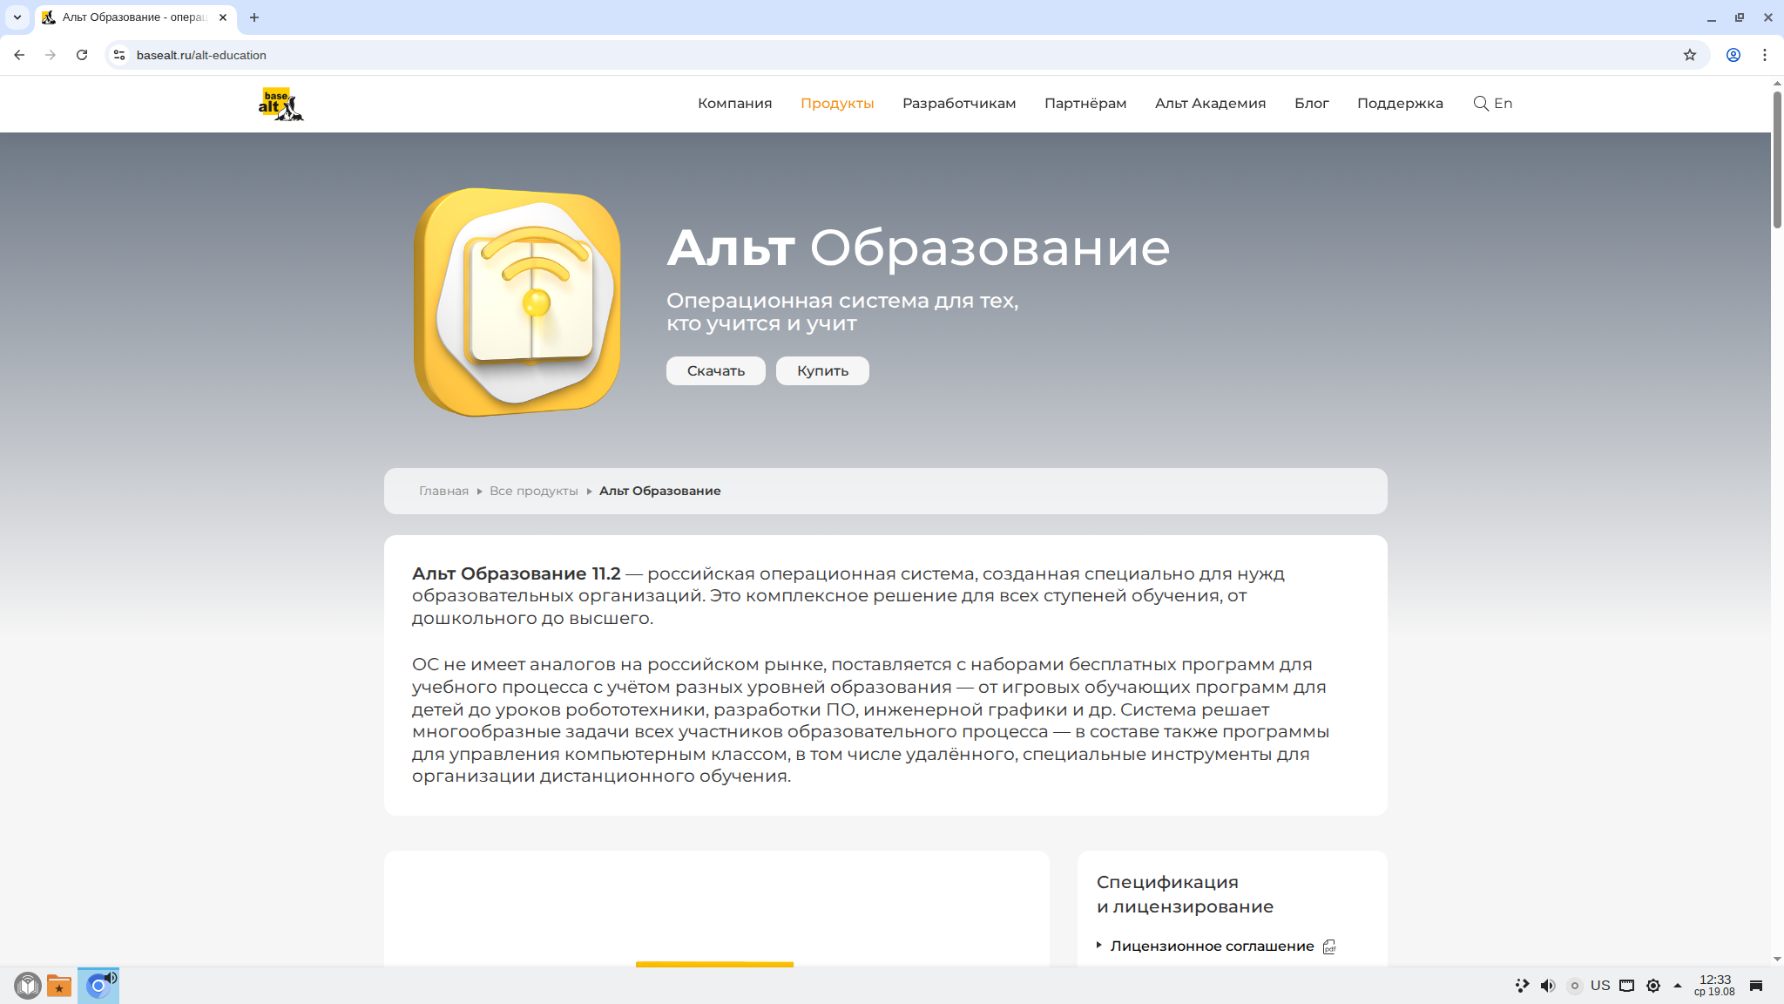Open the site search magnifier icon
The image size is (1784, 1004).
(x=1480, y=104)
